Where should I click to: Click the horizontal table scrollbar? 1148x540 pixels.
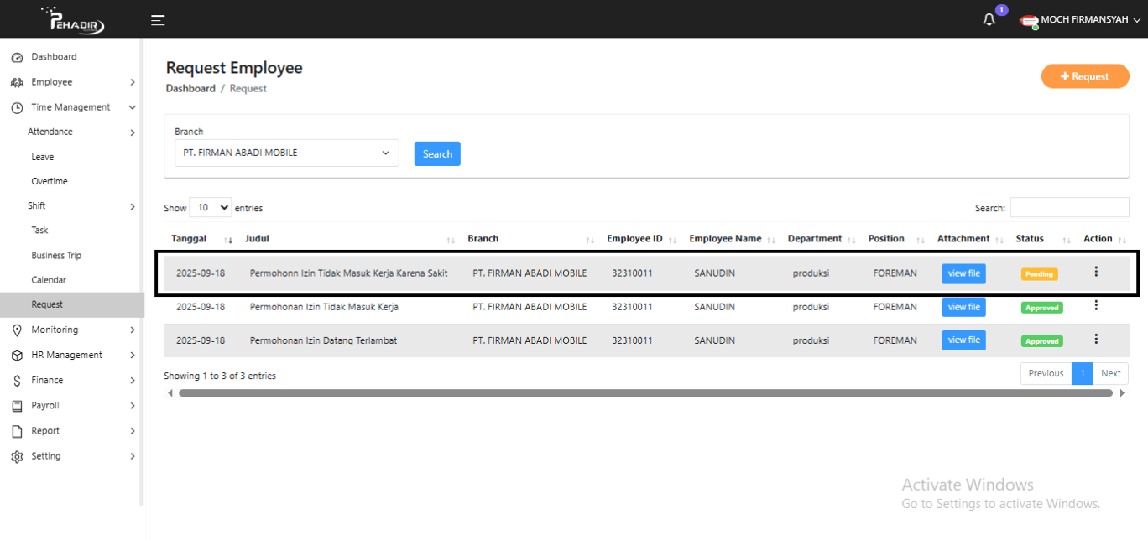(644, 392)
